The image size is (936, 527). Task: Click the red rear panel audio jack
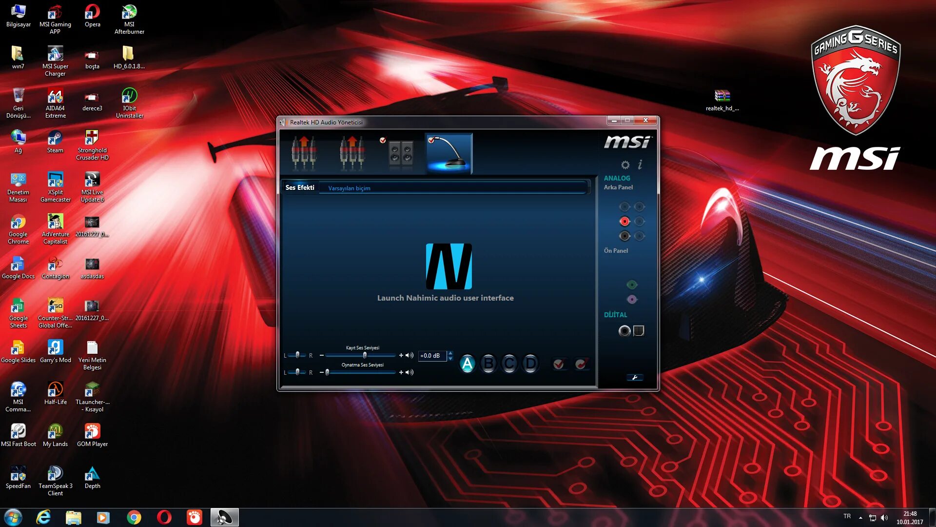coord(624,222)
